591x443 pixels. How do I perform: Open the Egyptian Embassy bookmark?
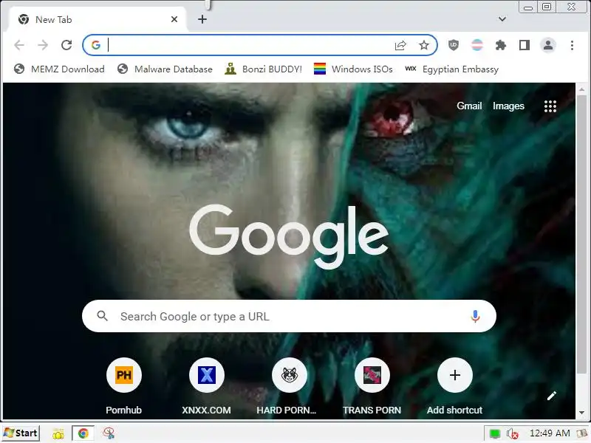tap(451, 69)
